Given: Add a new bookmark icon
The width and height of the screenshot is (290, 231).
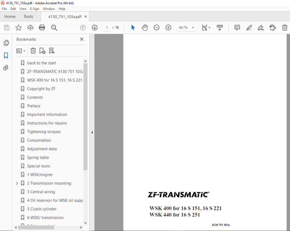Looking at the screenshot, I should (43, 50).
